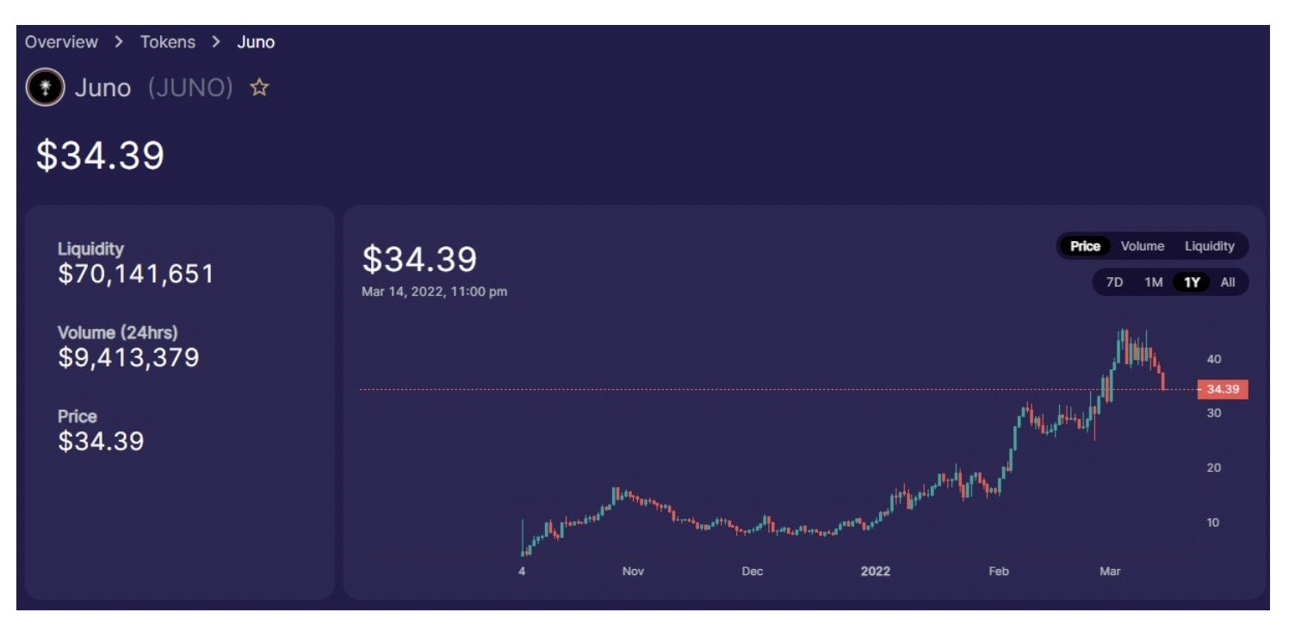Click the Juno breadcrumb item

tap(256, 41)
